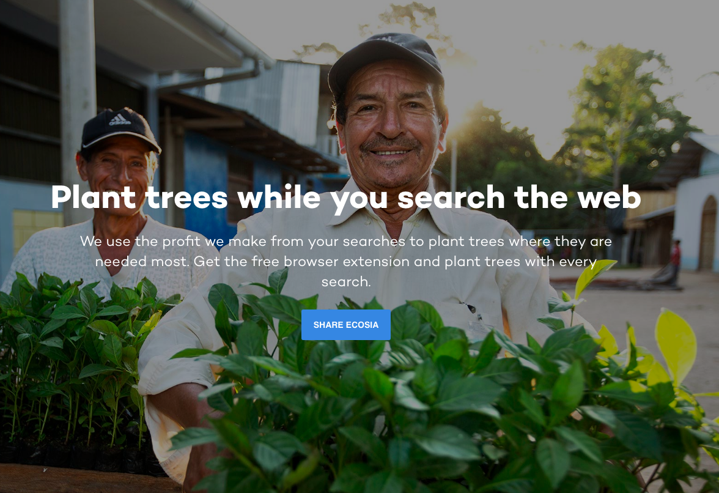This screenshot has height=493, width=719.
Task: Click the 'Plant trees while you search' headline
Action: coord(346,198)
